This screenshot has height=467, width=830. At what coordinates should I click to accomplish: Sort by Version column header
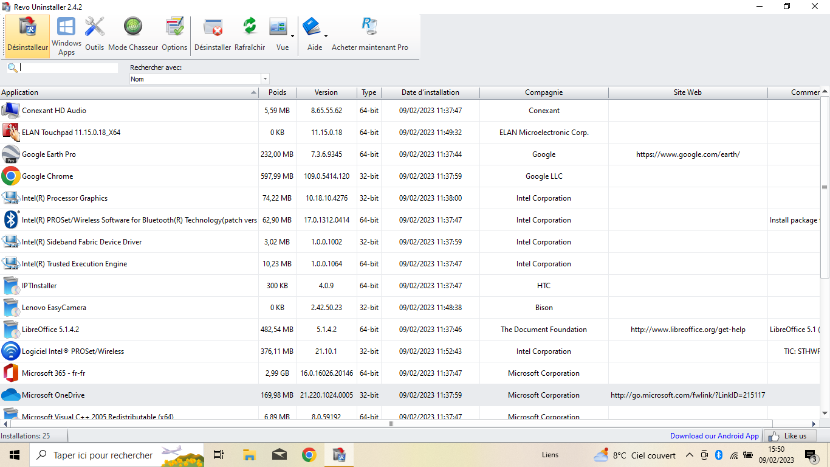pyautogui.click(x=326, y=92)
